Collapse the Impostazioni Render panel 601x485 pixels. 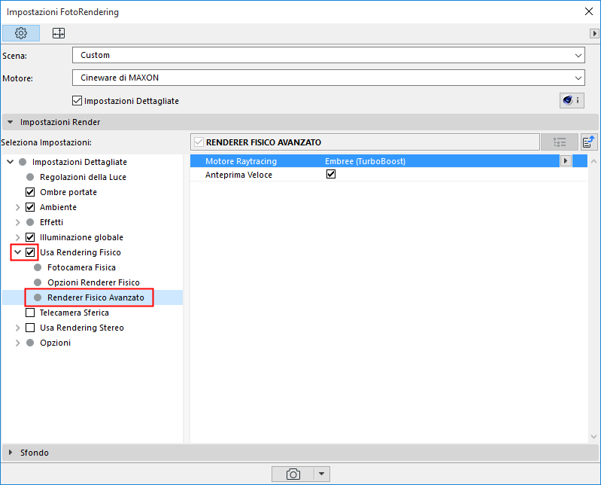[11, 122]
